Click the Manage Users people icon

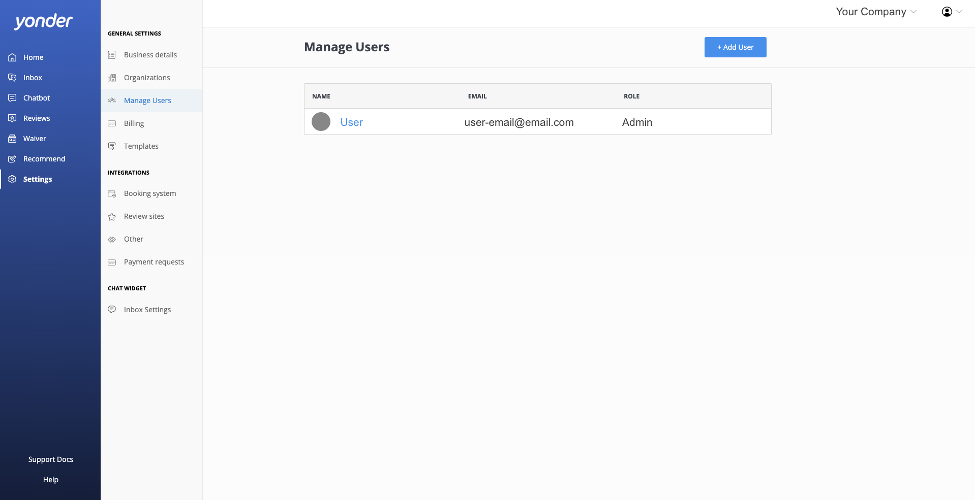(x=112, y=101)
